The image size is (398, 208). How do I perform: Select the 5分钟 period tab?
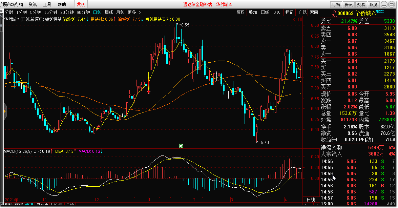tap(36, 12)
